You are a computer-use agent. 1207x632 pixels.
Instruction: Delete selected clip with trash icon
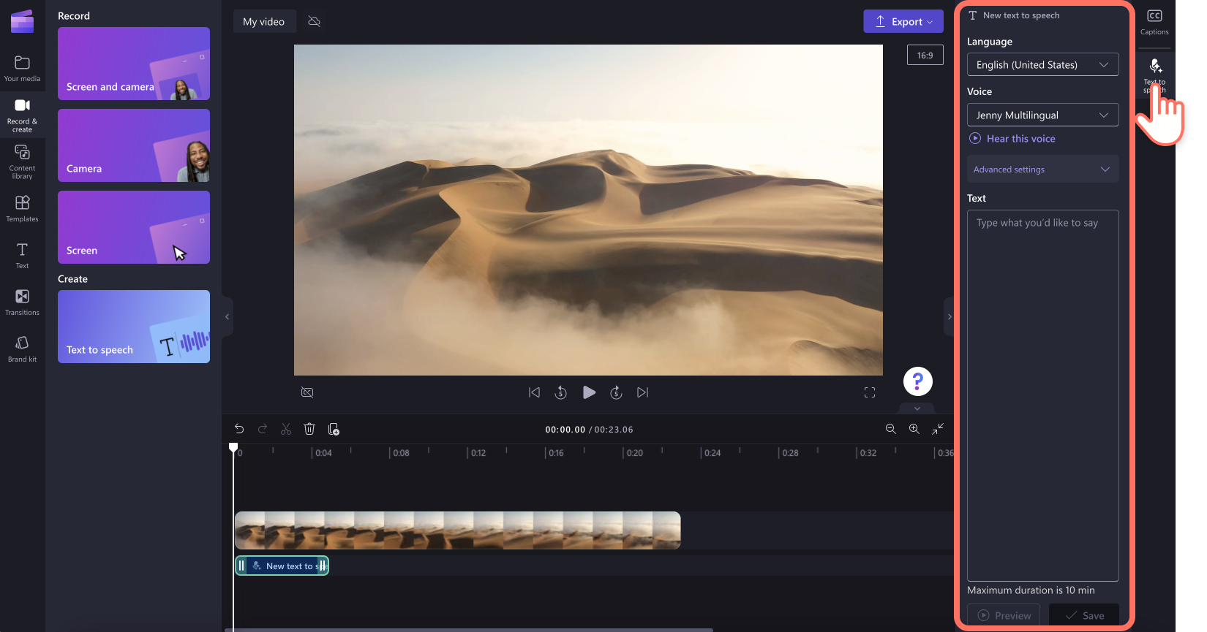pyautogui.click(x=309, y=429)
